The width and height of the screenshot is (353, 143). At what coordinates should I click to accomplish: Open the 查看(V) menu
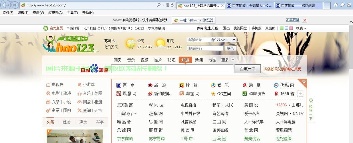tap(38, 13)
